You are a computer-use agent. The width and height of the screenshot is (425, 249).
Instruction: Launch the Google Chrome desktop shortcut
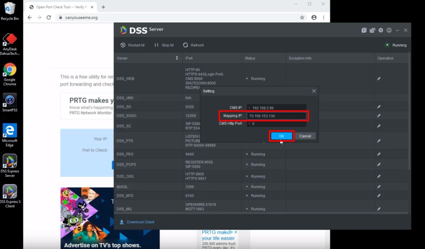coord(10,75)
